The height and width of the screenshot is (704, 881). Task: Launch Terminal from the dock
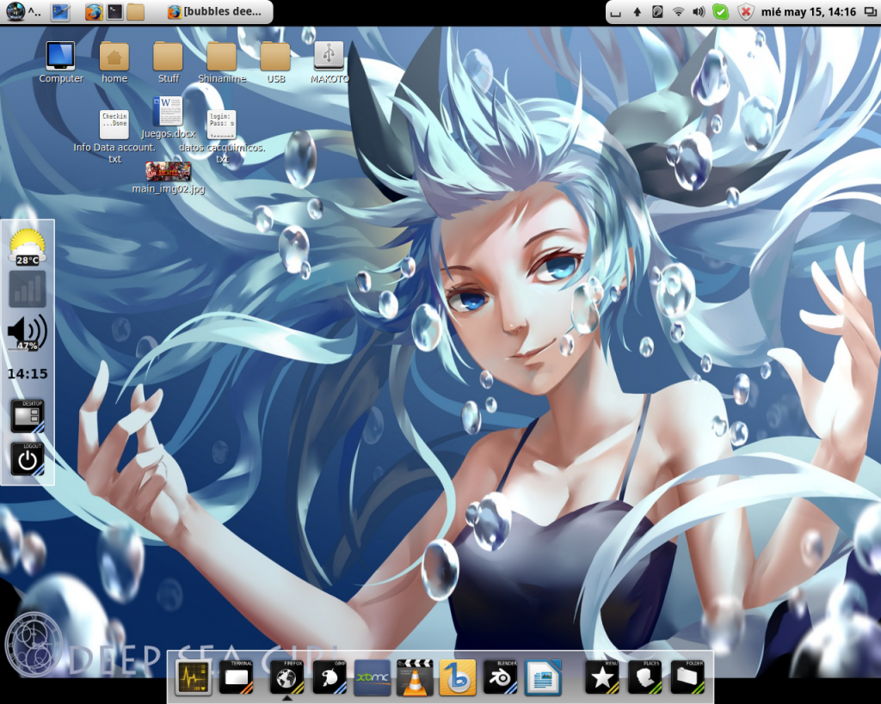click(236, 677)
